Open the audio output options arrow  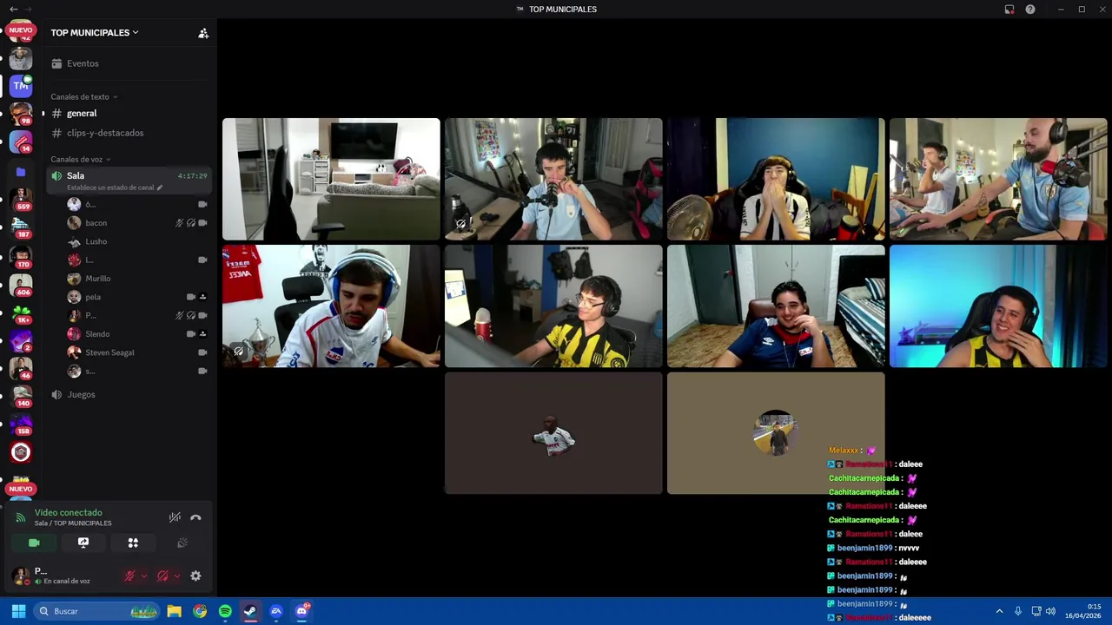coord(177,576)
